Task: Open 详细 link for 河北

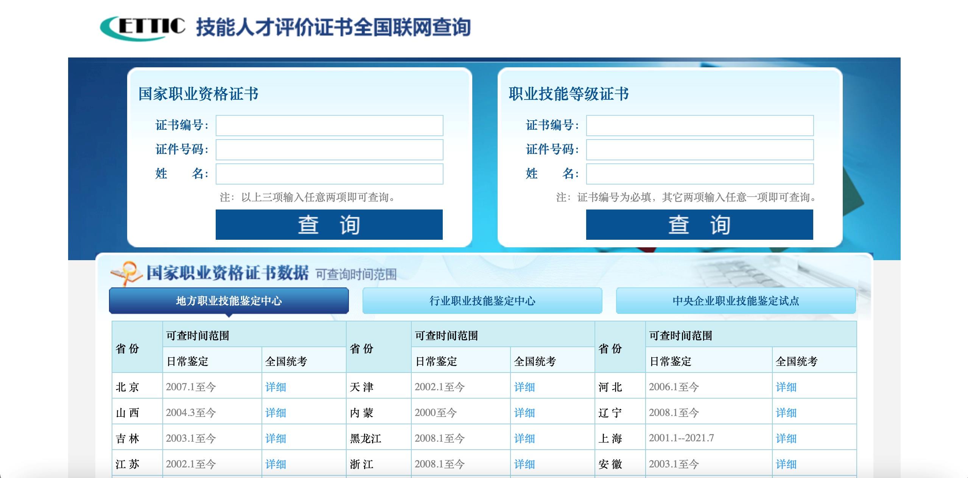Action: [x=786, y=387]
